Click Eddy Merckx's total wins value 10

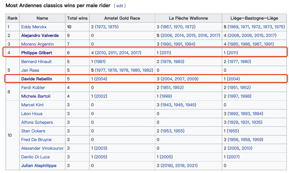[69, 27]
